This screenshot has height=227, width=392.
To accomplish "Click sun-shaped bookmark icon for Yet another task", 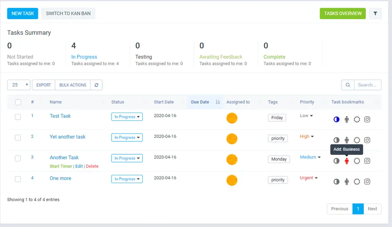I will tap(357, 140).
